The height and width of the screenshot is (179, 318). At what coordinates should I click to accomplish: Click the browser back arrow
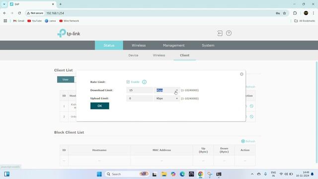click(4, 13)
